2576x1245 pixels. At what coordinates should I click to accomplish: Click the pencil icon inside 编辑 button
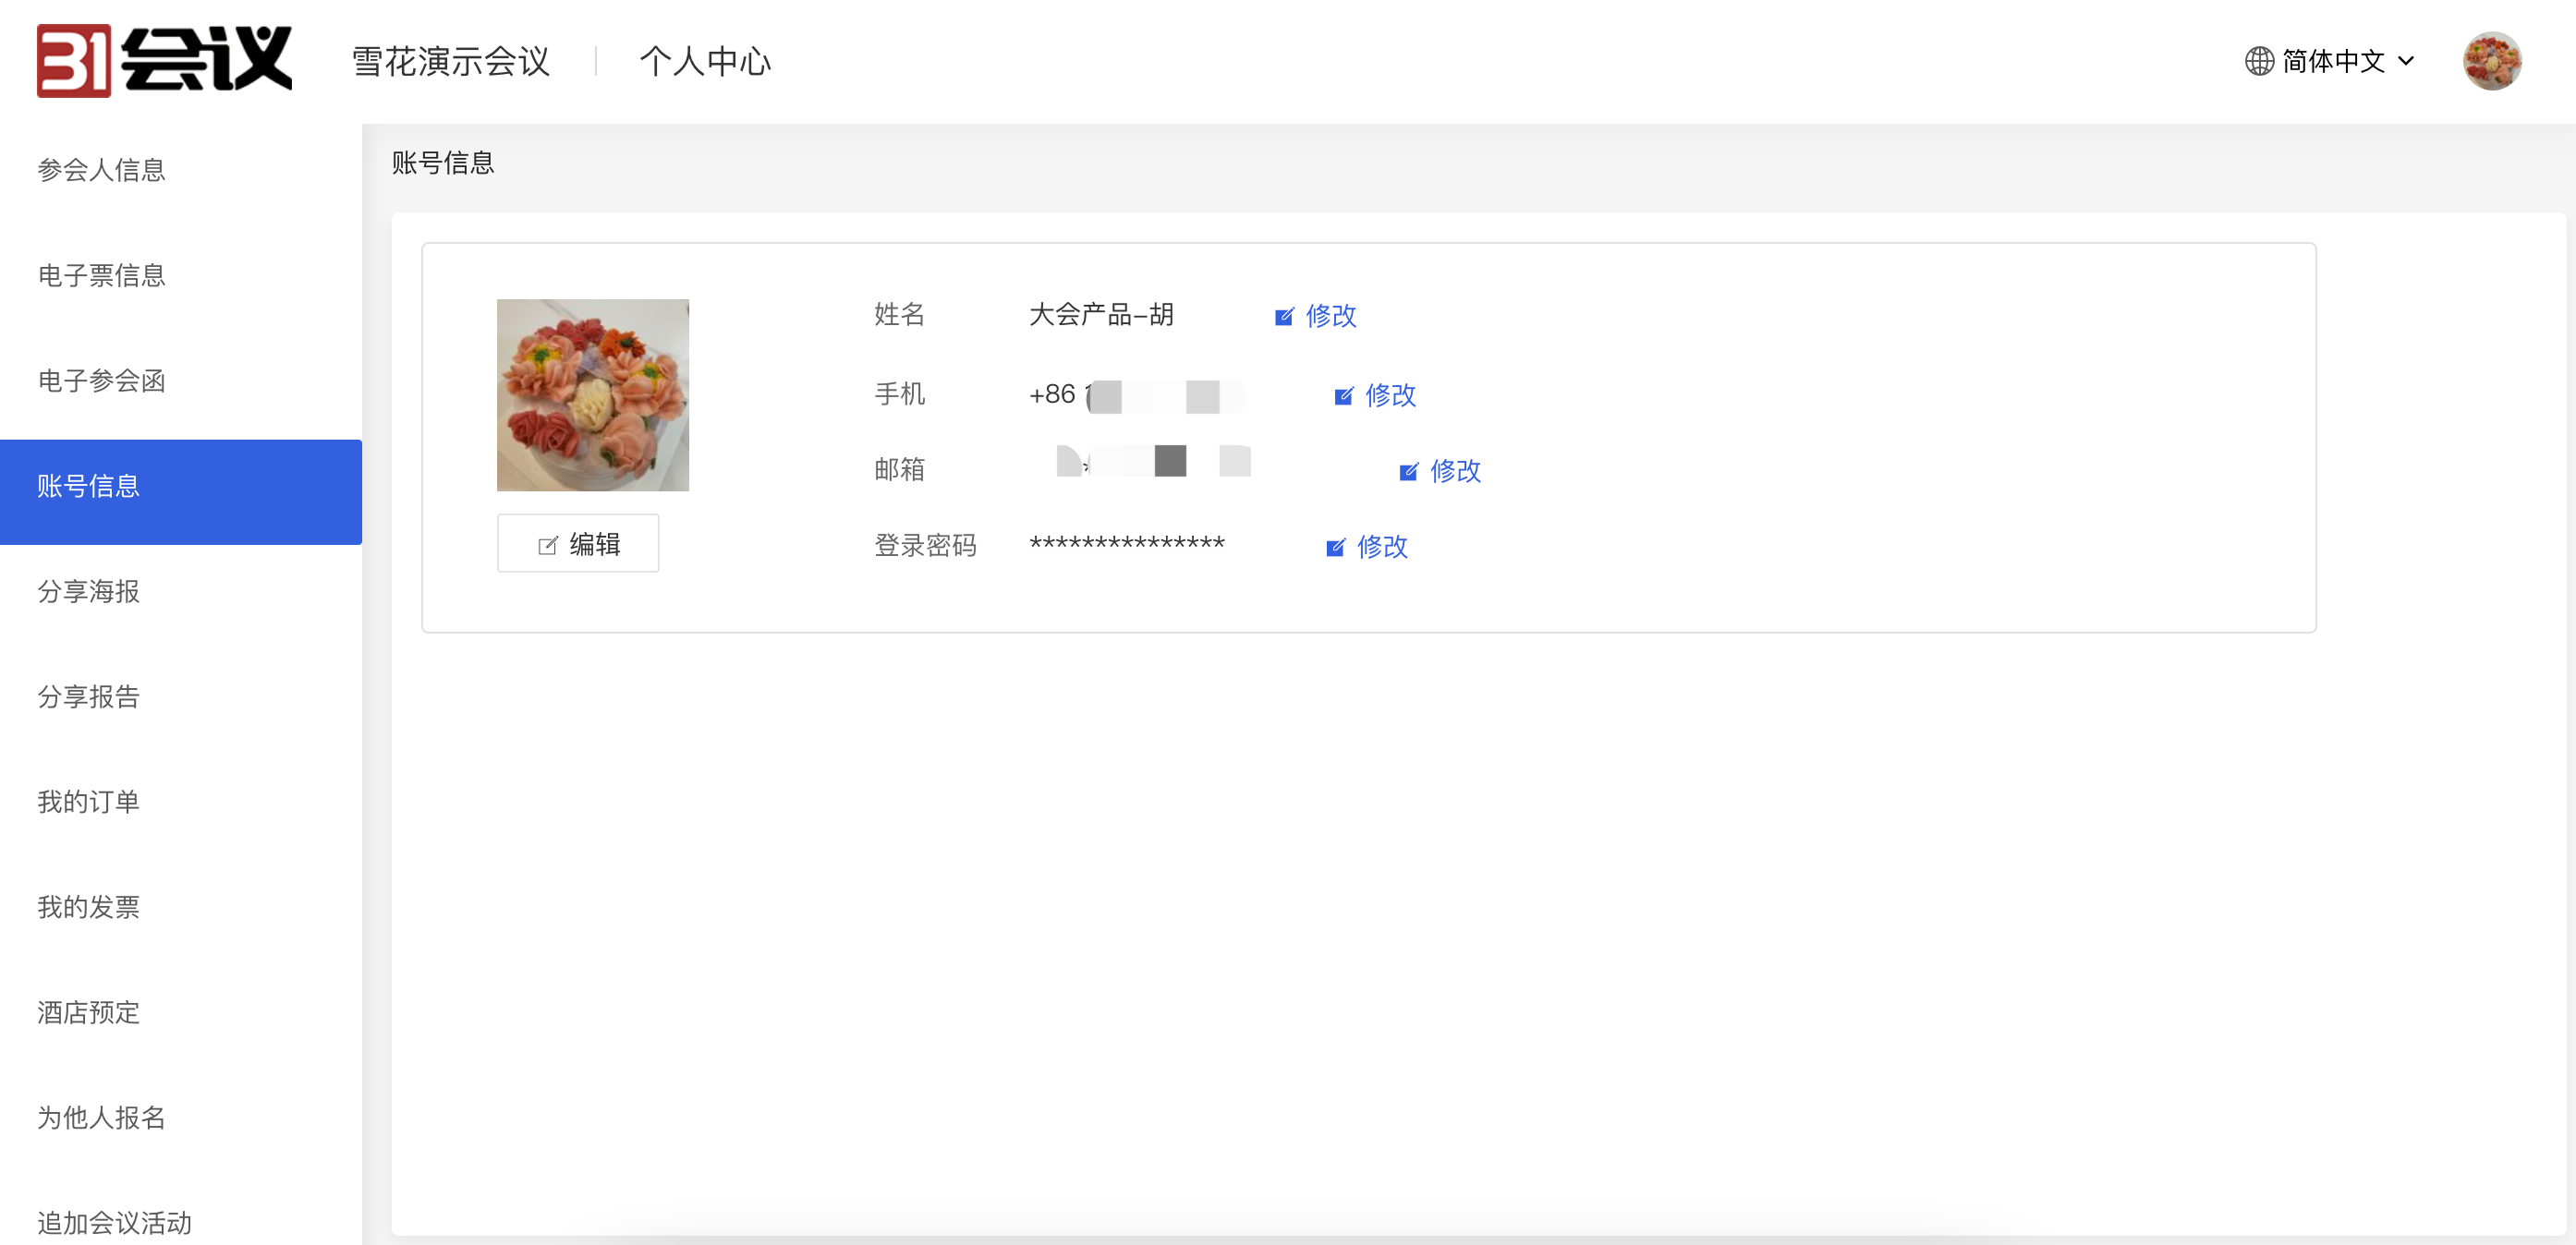(547, 543)
